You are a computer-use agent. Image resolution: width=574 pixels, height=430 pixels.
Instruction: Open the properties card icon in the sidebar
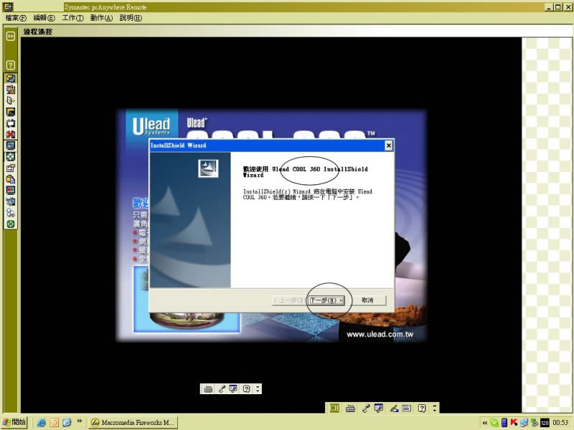tap(11, 168)
